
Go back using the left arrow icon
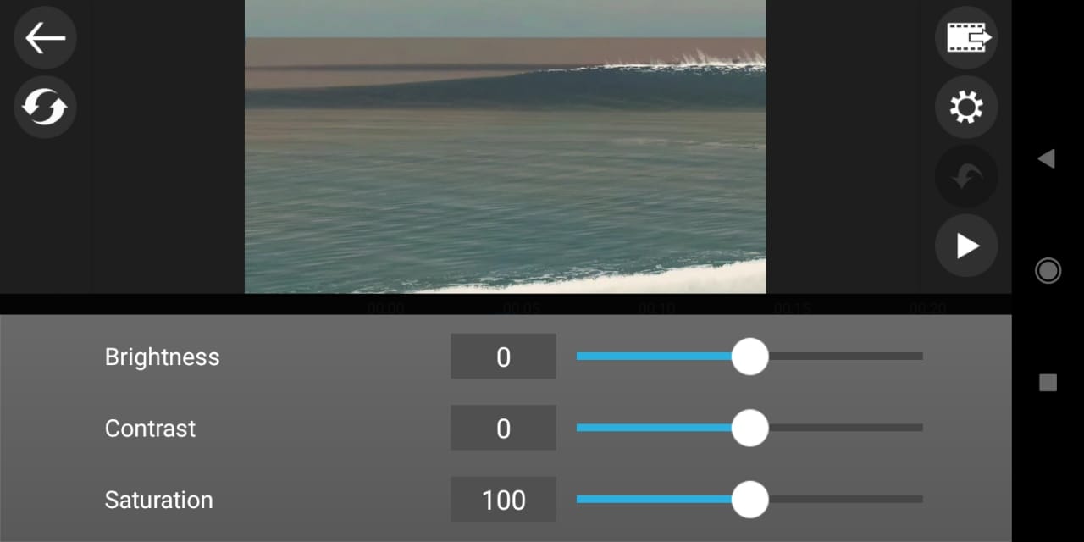click(45, 38)
